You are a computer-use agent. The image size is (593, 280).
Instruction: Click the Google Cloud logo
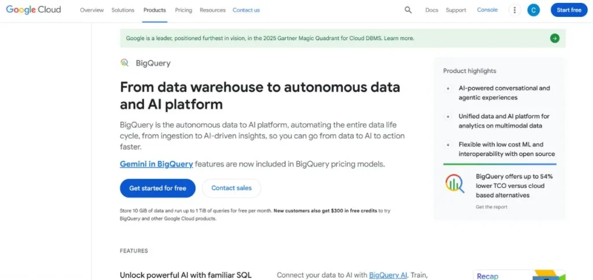[x=34, y=10]
